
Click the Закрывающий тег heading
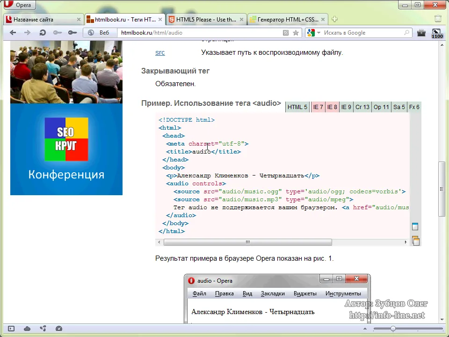click(175, 71)
